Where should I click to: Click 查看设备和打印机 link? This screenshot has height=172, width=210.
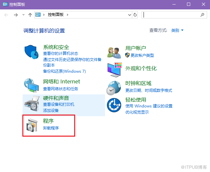[x=59, y=104]
